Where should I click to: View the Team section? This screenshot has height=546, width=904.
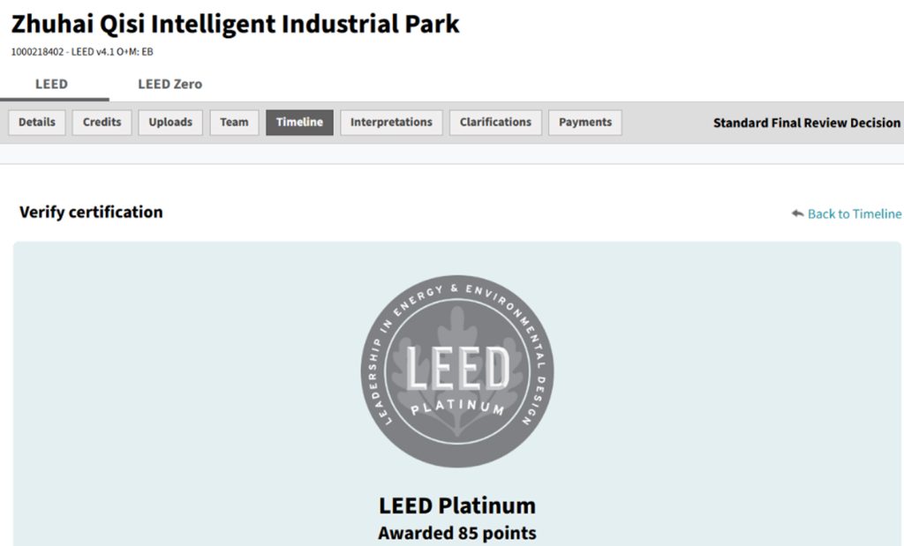coord(234,123)
